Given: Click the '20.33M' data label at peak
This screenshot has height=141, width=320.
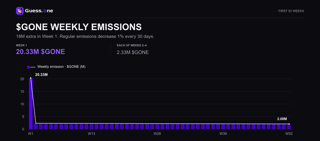Looking at the screenshot, I should pos(41,75).
